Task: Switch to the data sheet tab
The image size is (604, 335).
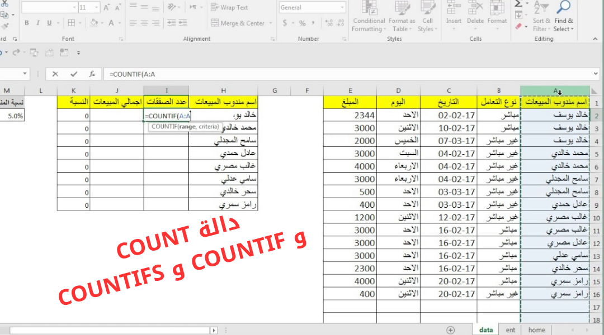Action: pyautogui.click(x=485, y=329)
